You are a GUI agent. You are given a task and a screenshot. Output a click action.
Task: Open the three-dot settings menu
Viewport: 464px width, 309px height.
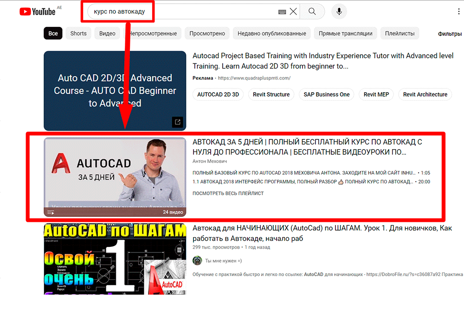pos(459,12)
